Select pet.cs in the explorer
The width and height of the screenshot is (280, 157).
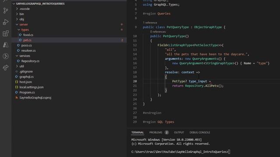tap(27, 40)
